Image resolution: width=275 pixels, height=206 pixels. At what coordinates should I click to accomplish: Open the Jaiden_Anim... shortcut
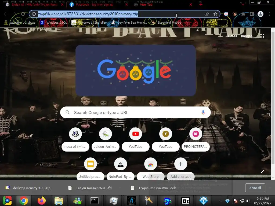pos(105,140)
